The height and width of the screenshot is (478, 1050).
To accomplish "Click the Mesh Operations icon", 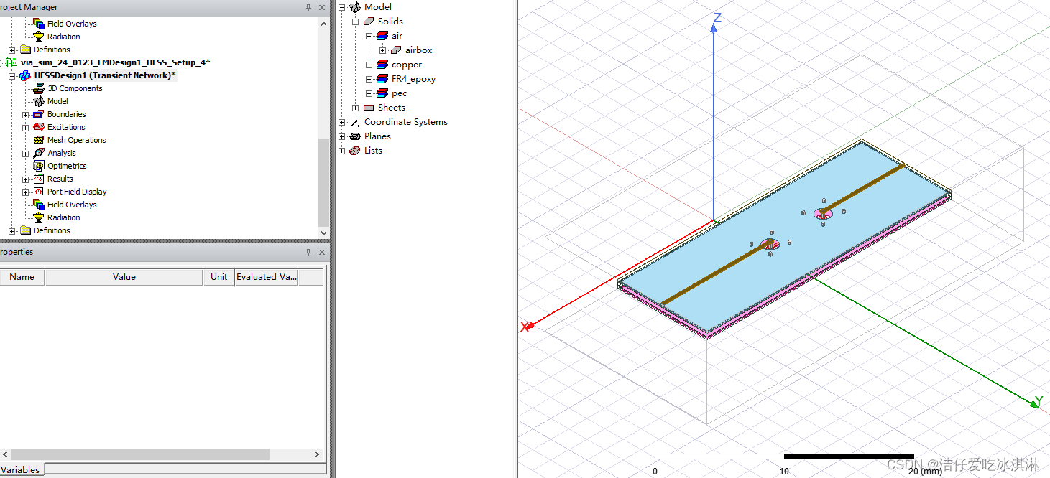I will tap(39, 140).
